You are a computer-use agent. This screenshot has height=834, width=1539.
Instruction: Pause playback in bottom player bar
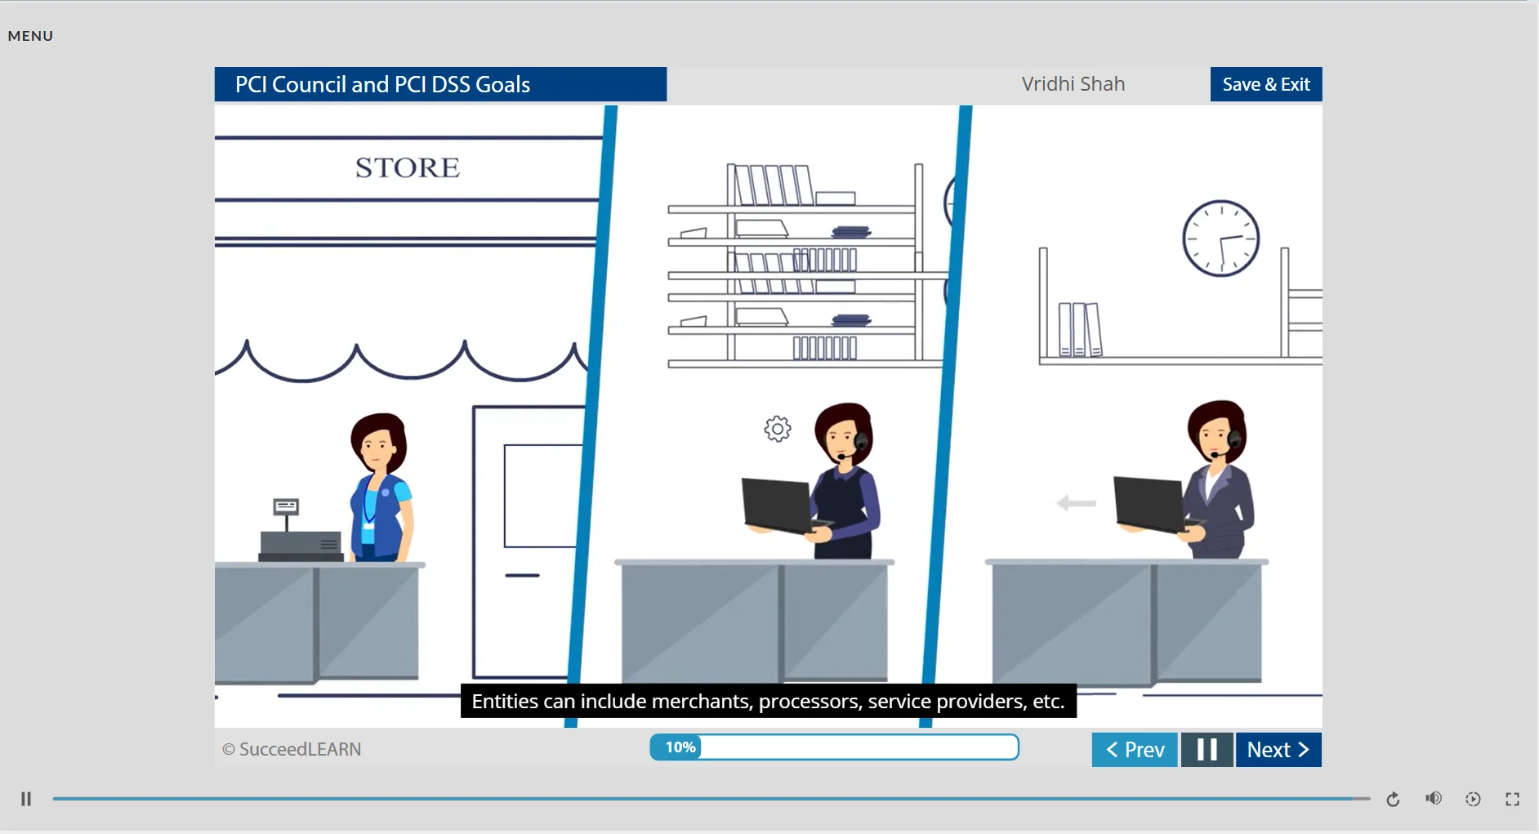coord(26,799)
